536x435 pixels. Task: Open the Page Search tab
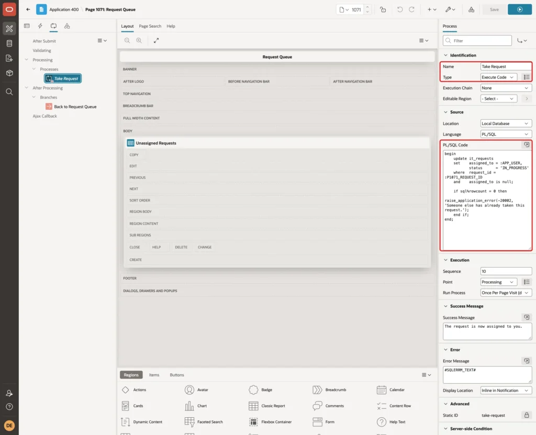[150, 26]
